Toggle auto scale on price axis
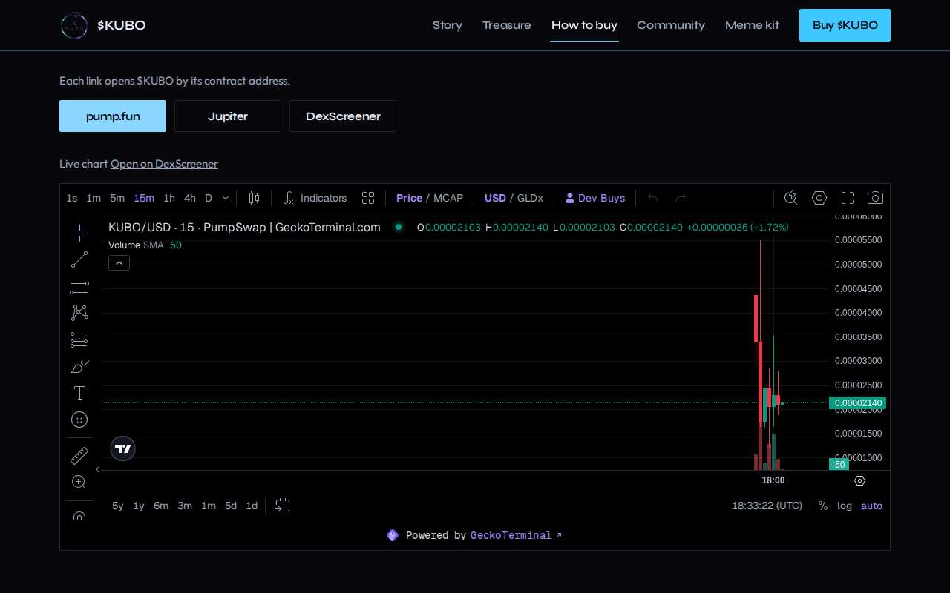Viewport: 950px width, 593px height. [x=871, y=506]
